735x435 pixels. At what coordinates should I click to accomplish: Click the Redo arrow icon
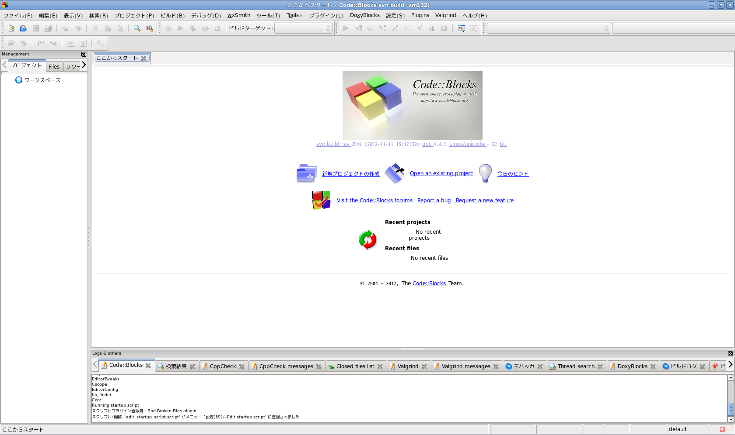78,28
